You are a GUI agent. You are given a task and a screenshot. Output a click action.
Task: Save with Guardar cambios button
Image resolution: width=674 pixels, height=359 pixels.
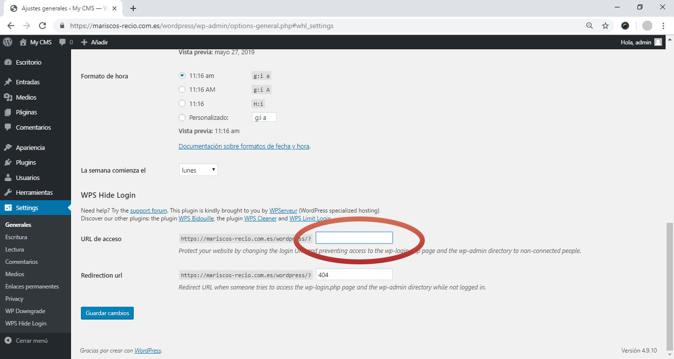(x=107, y=313)
